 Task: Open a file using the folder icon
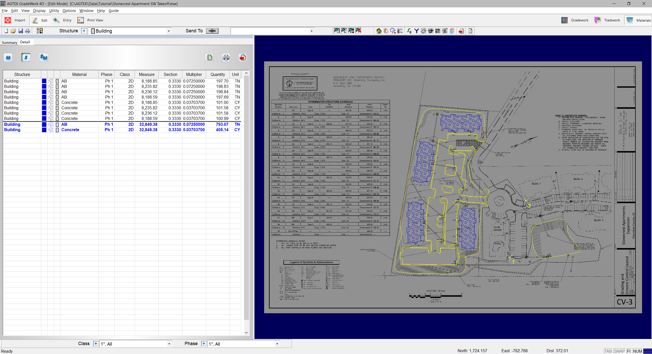click(13, 31)
